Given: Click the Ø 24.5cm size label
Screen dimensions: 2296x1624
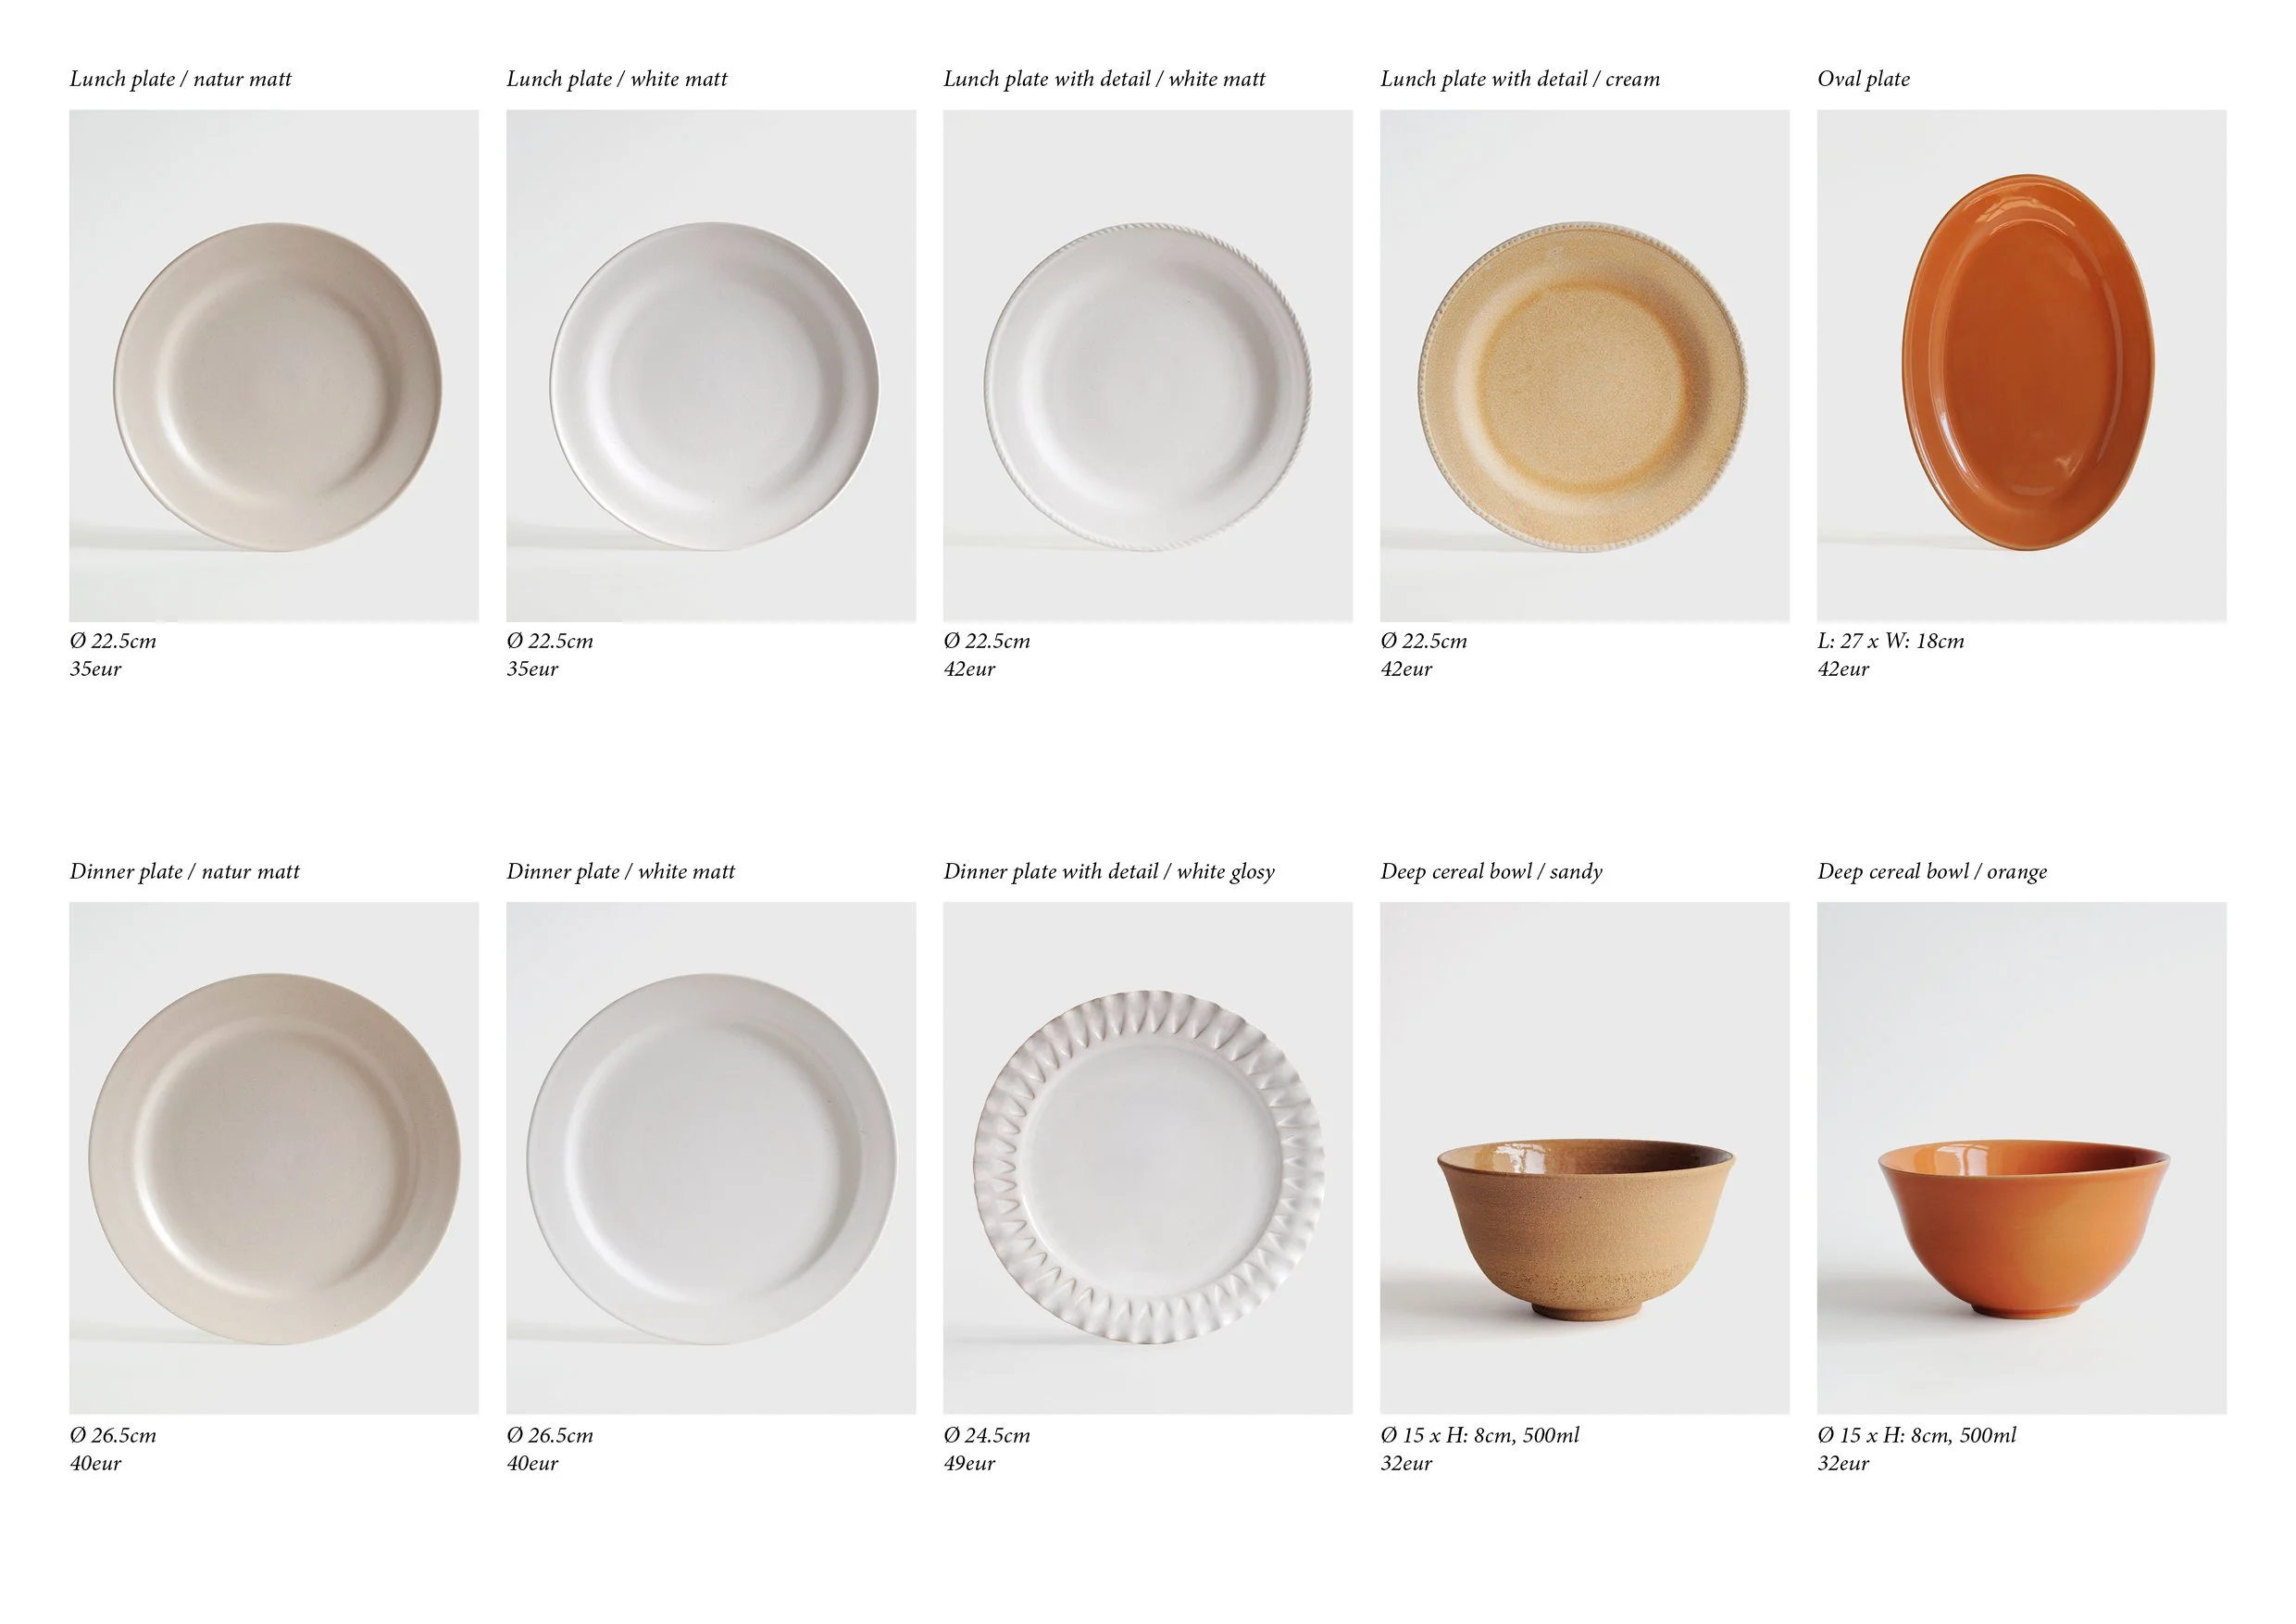Looking at the screenshot, I should point(987,1435).
